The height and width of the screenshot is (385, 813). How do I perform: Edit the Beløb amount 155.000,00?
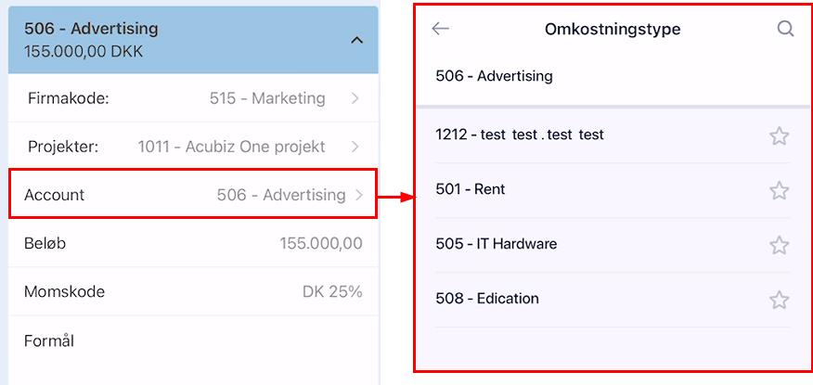pyautogui.click(x=321, y=243)
